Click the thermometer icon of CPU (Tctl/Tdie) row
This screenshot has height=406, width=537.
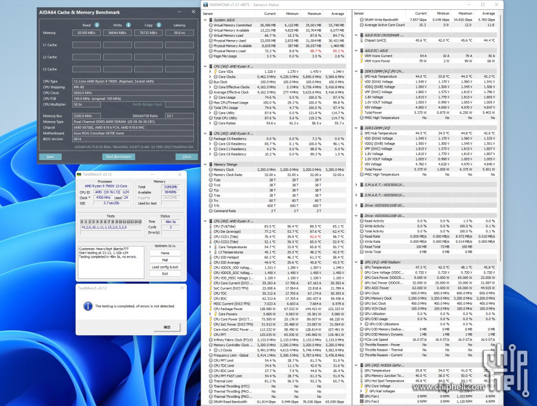coord(210,226)
